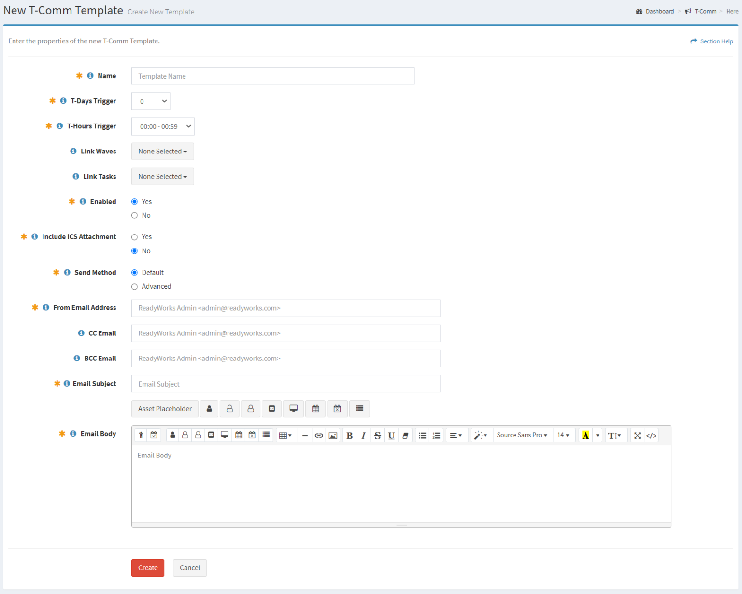Click the Create button
This screenshot has height=594, width=742.
(x=147, y=568)
